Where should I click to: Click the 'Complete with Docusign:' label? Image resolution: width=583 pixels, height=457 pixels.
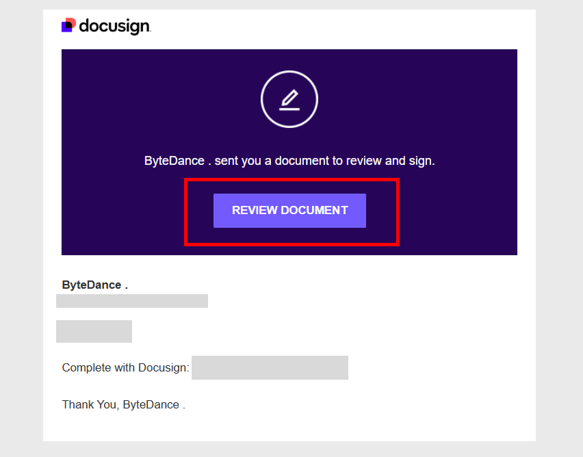pyautogui.click(x=126, y=368)
